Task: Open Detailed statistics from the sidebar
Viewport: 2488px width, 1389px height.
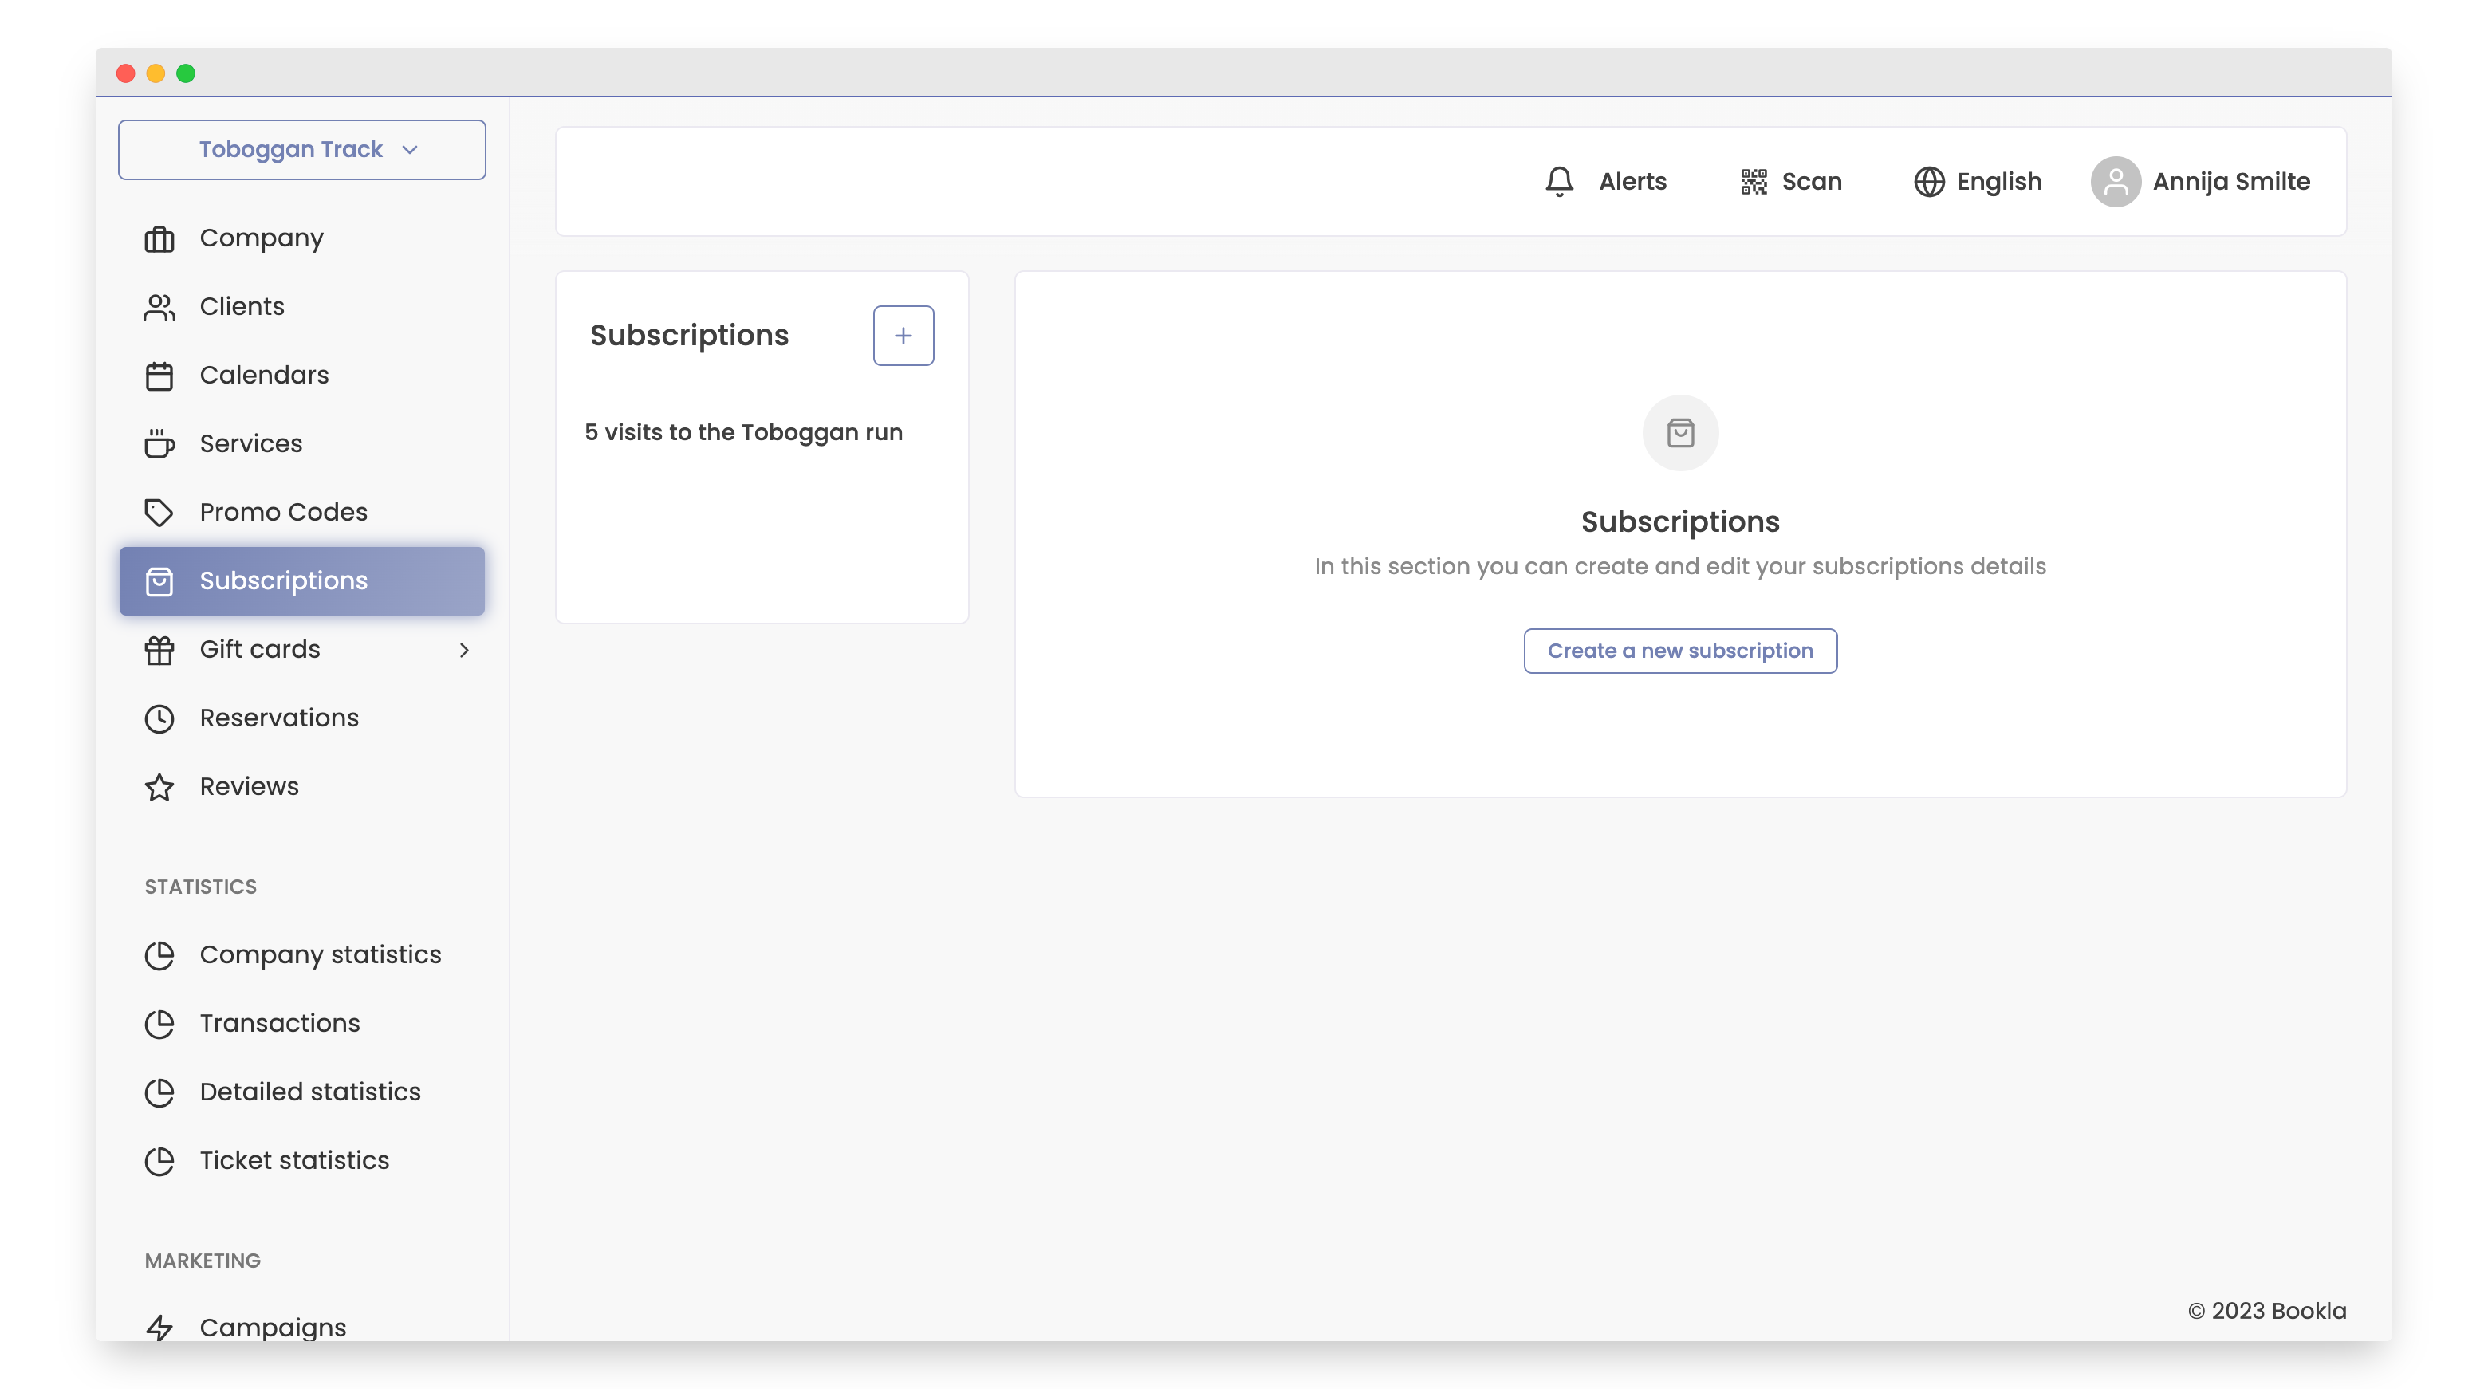Action: click(309, 1092)
